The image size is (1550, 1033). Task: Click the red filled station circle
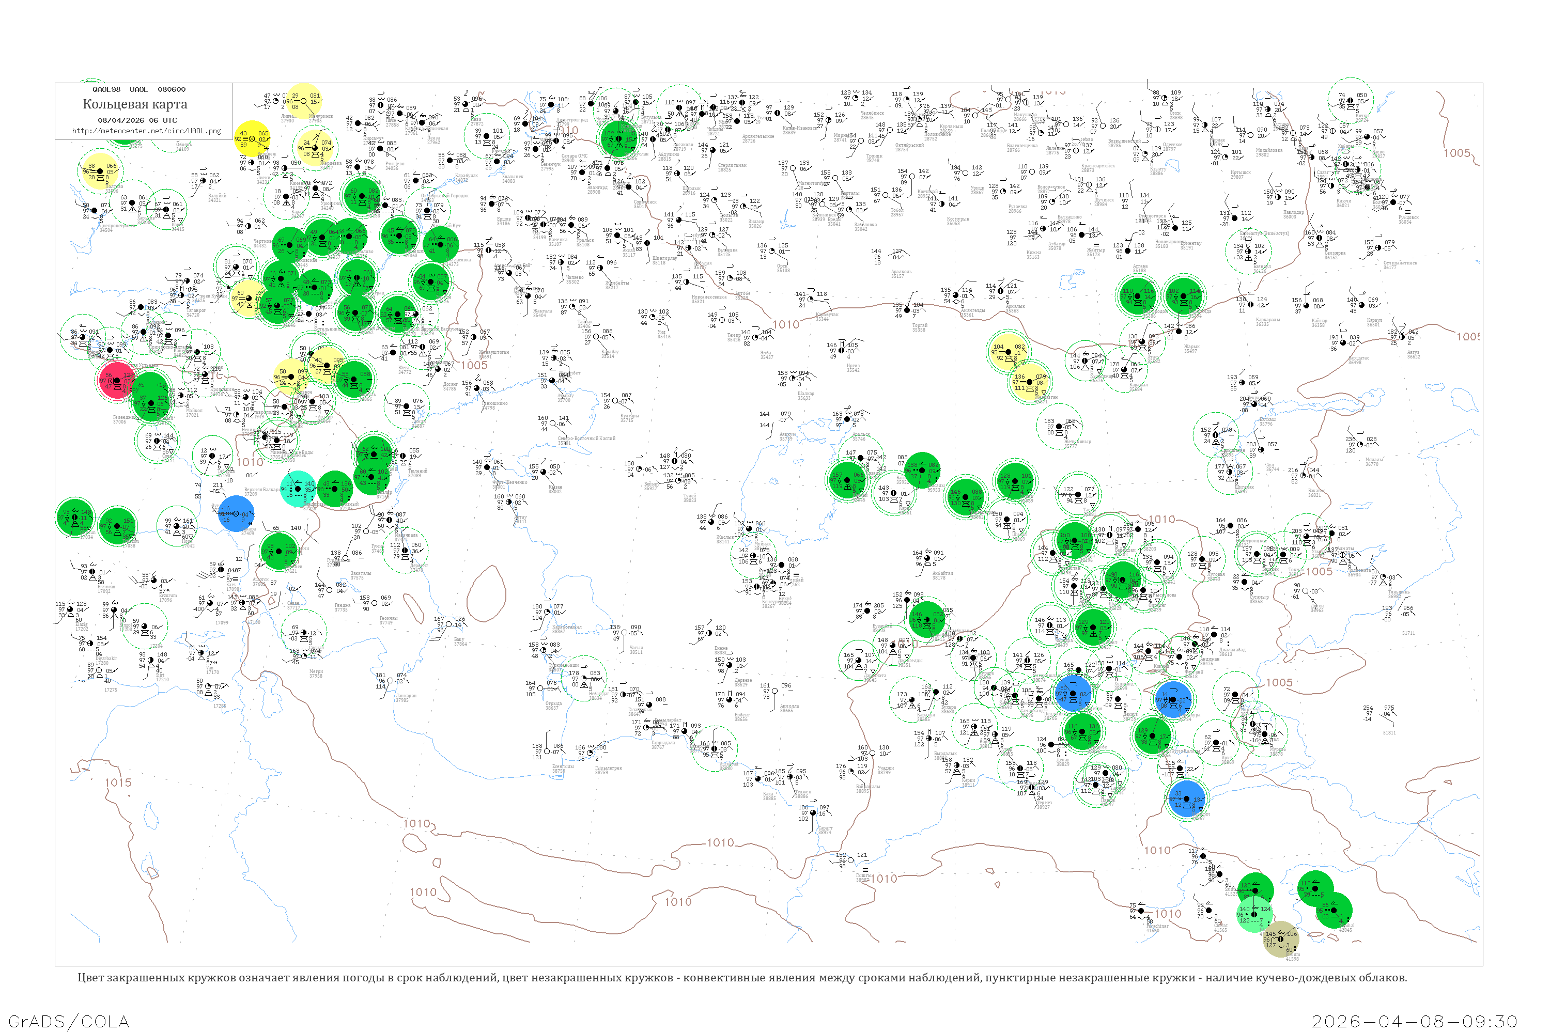tap(117, 380)
